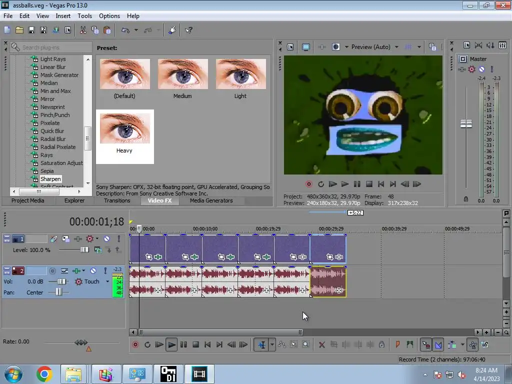This screenshot has width=512, height=384.
Task: Solo video track 1
Action: pos(119,239)
